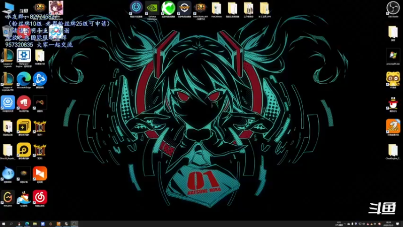
Task: Open the crescent moon app on the taskbar
Action: pos(66,224)
